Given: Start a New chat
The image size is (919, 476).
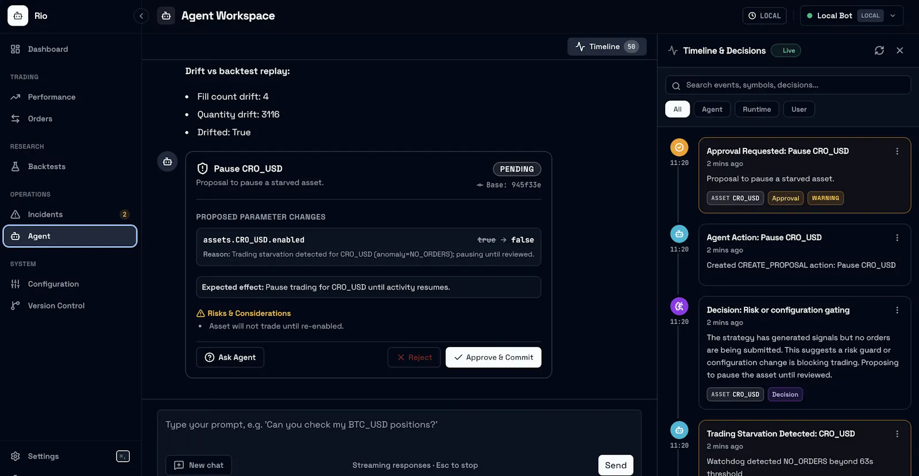Looking at the screenshot, I should 199,465.
